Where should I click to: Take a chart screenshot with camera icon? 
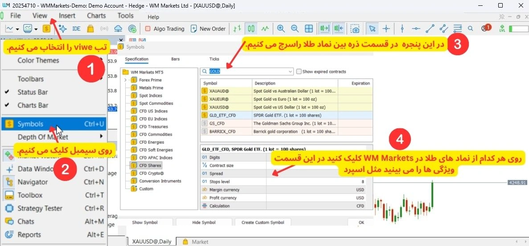point(355,29)
